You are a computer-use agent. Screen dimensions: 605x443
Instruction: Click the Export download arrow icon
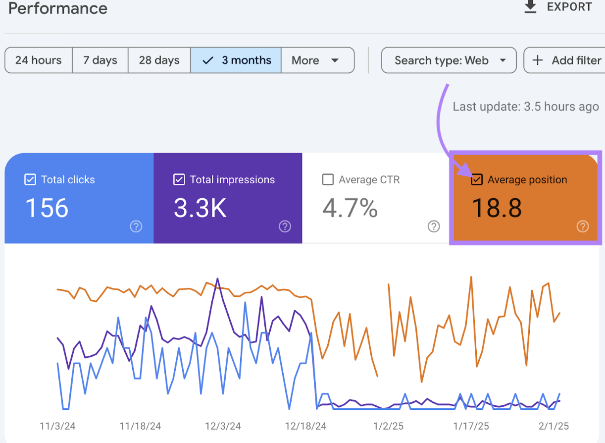point(530,7)
